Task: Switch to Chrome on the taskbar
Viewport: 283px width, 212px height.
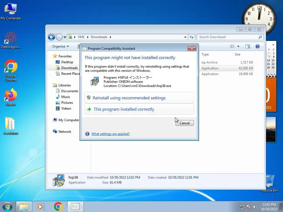Action: 58,206
